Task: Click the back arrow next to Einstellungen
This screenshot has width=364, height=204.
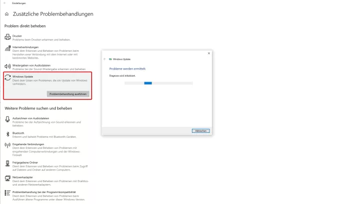Action: point(4,3)
